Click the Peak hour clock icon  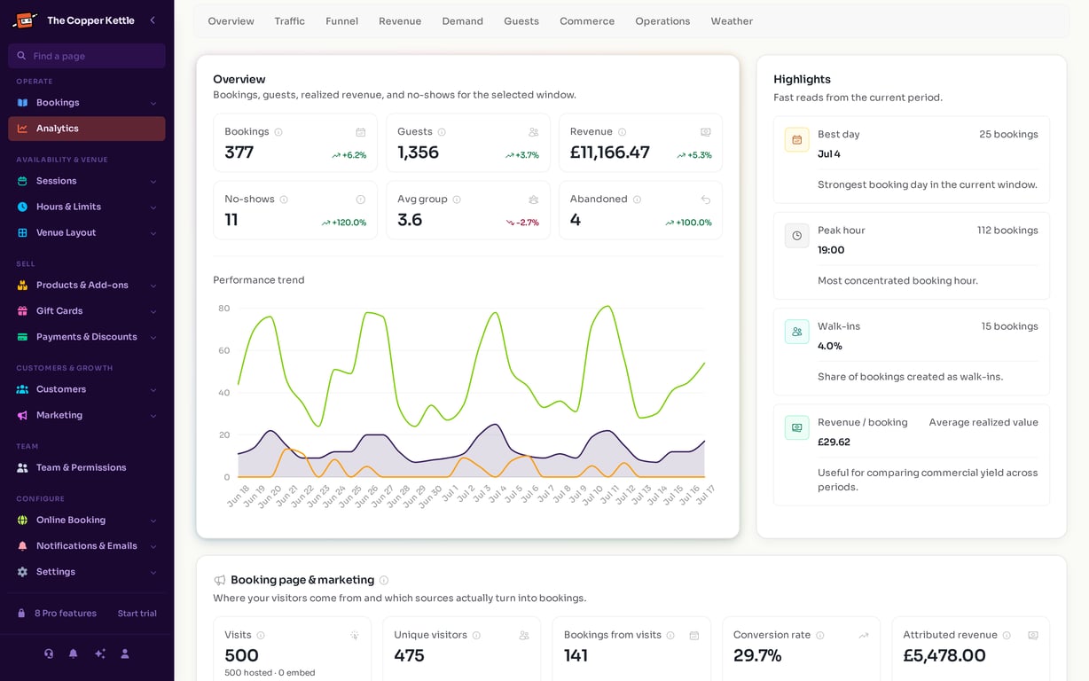[x=796, y=236]
